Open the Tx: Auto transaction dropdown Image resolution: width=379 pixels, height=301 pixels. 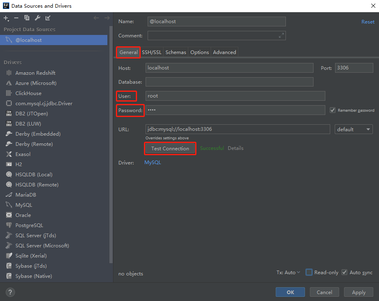(x=288, y=272)
